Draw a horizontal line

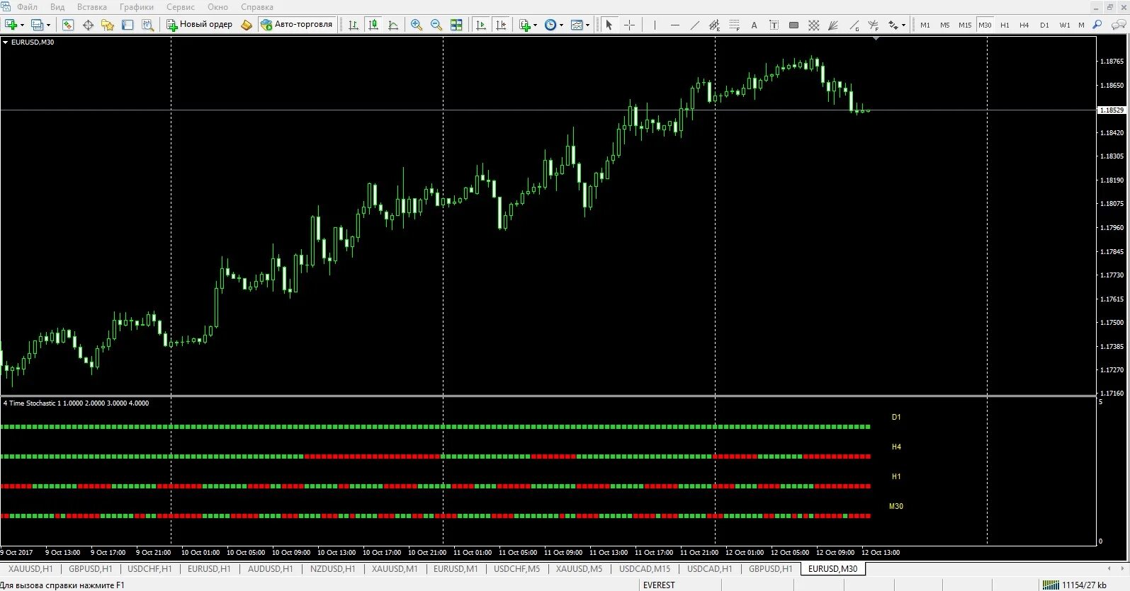tap(674, 25)
